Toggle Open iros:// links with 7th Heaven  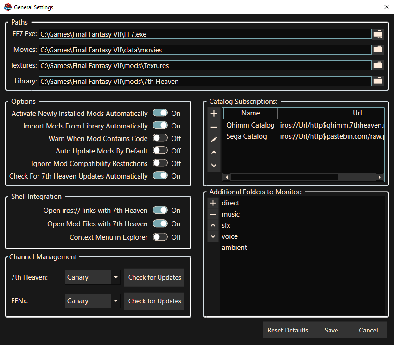point(160,210)
